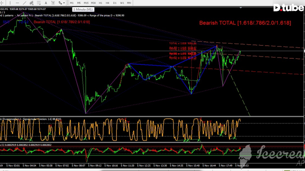Click the bottom indicator values 0.0002919 label
This screenshot has height=171, width=305.
point(26,145)
